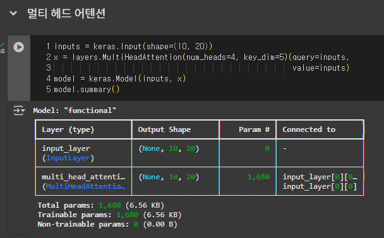Click the multi_head_attention row output shape cell
Viewport: 384px width, 238px height.
tap(169, 177)
